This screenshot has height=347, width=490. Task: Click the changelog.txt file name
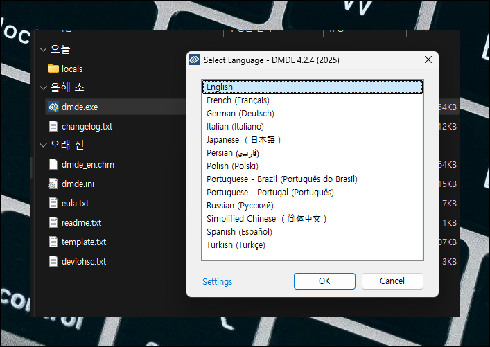point(87,127)
